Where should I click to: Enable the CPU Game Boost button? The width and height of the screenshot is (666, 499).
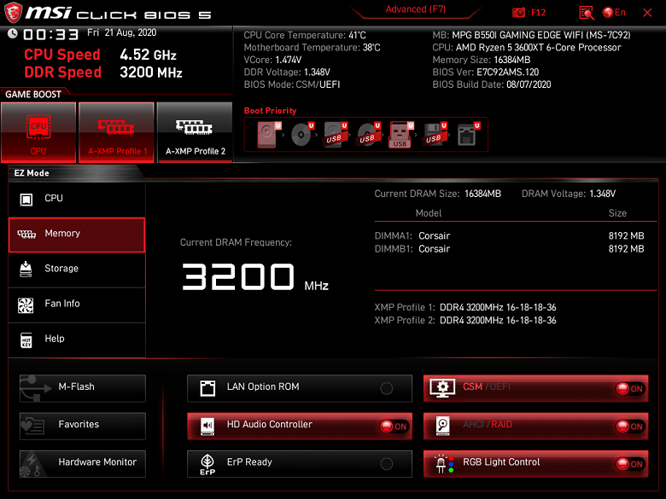[38, 132]
